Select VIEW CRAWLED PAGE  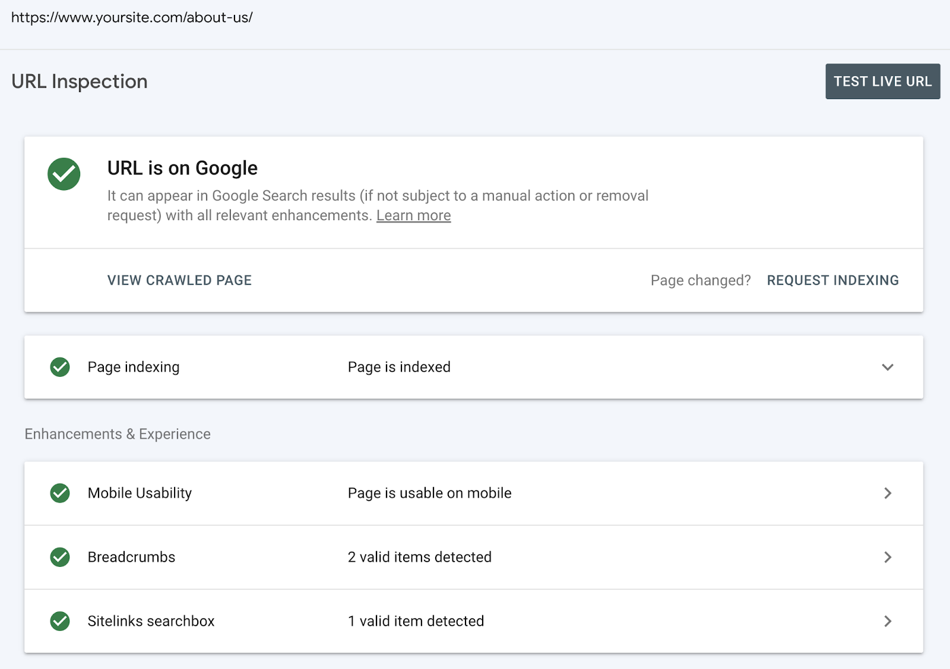[x=179, y=280]
